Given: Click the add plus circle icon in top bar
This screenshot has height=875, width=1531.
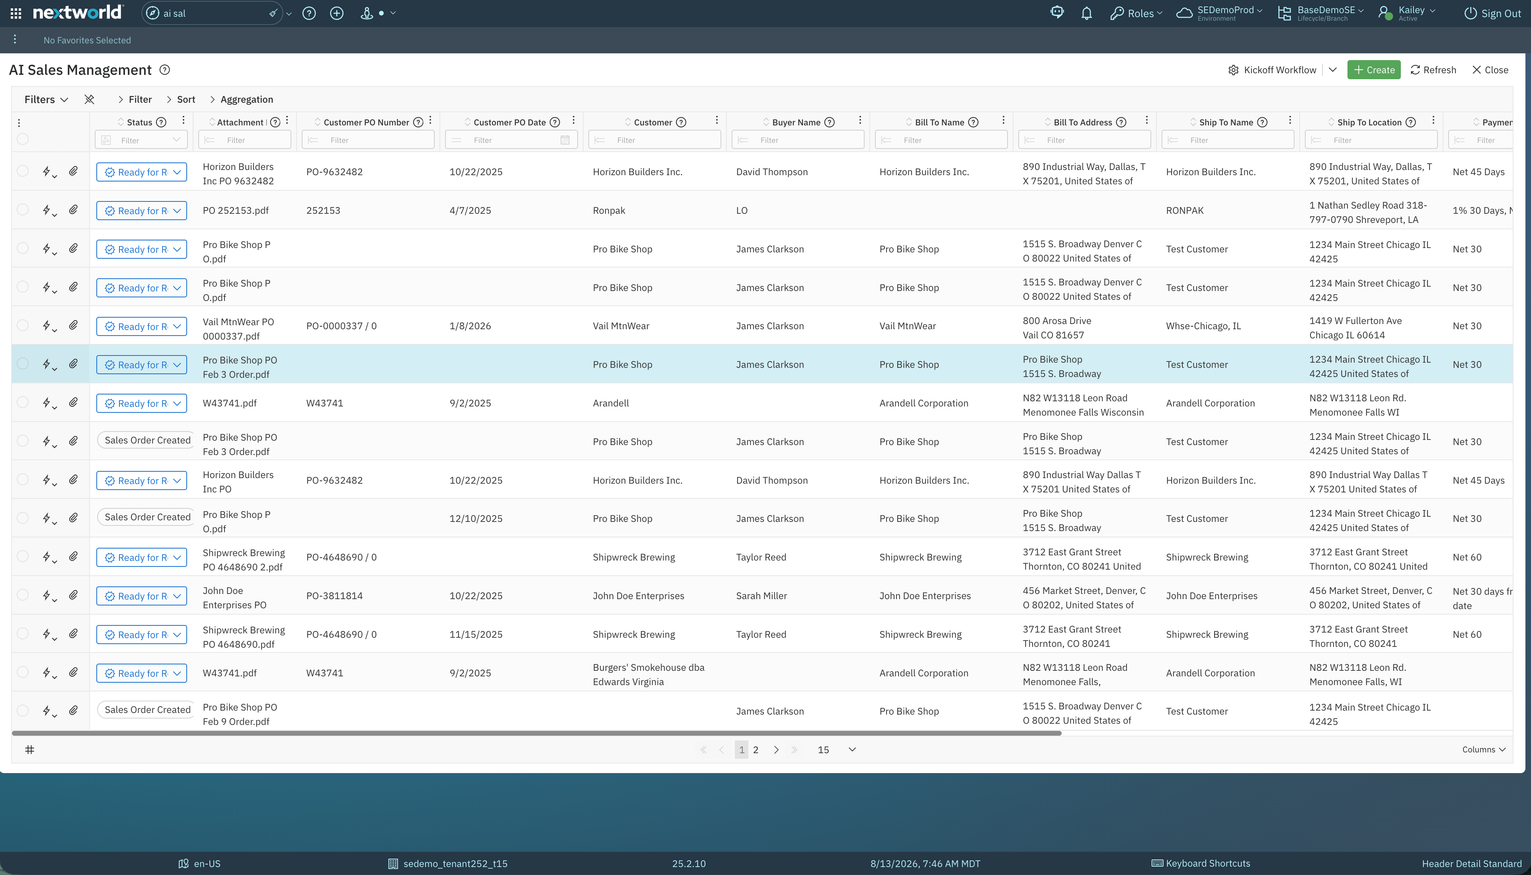Looking at the screenshot, I should coord(337,13).
